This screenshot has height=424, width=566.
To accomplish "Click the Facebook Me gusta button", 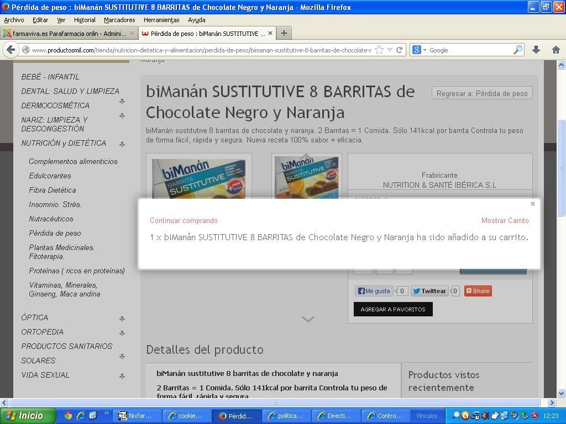I will point(374,291).
